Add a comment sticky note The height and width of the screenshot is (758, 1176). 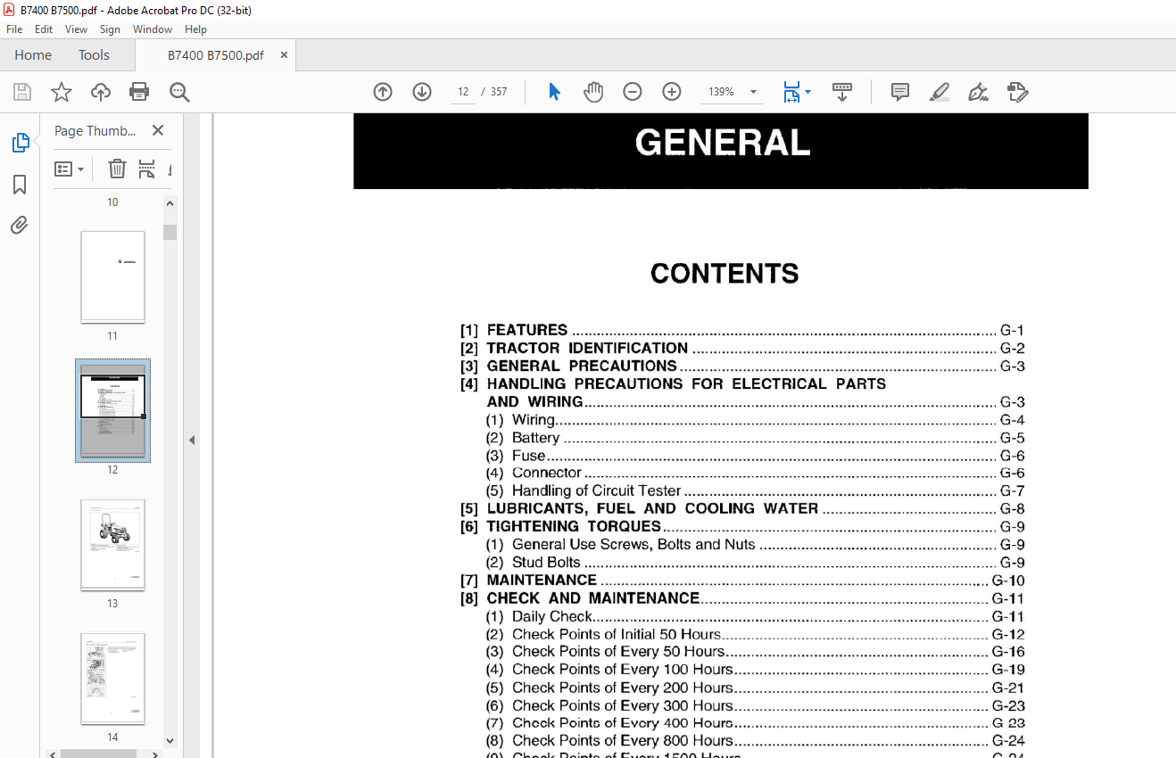900,92
